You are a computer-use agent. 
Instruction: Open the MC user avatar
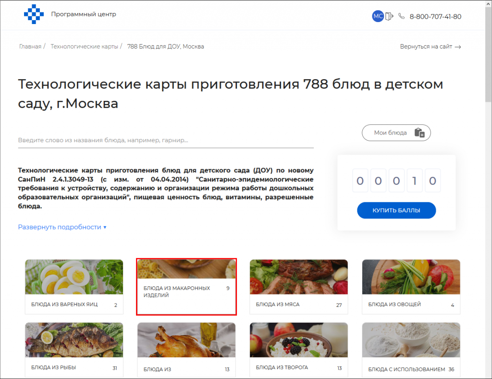[378, 16]
